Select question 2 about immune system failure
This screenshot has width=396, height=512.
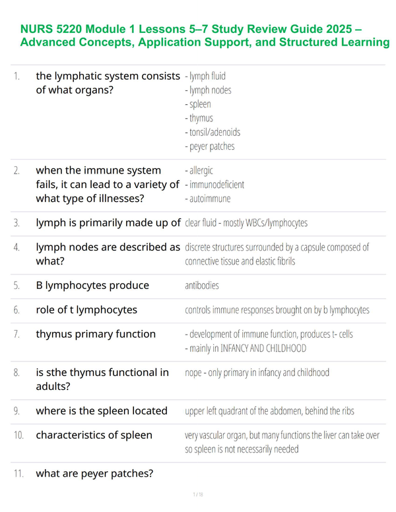coord(108,184)
